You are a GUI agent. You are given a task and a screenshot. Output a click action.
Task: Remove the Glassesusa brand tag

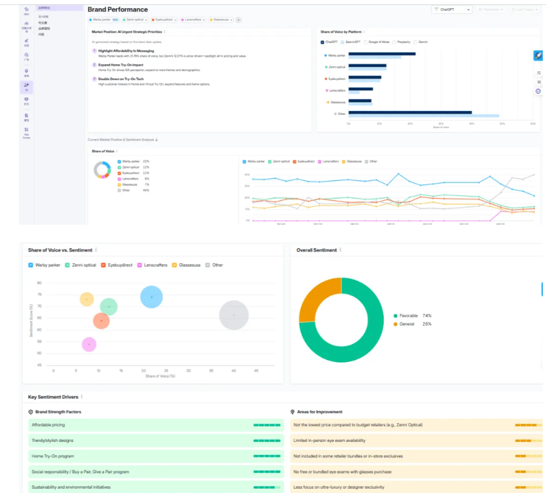tap(232, 20)
